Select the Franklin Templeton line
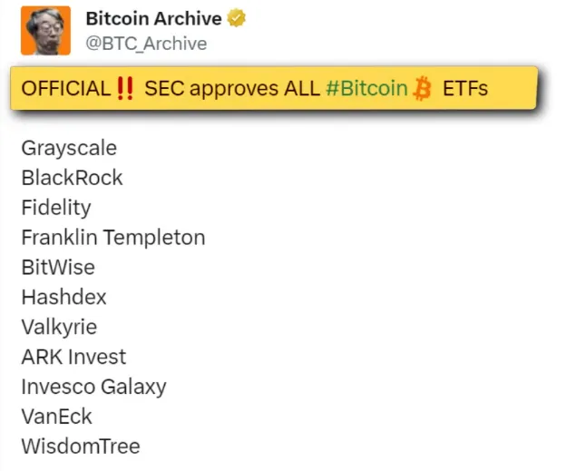The height and width of the screenshot is (471, 576). pyautogui.click(x=113, y=238)
